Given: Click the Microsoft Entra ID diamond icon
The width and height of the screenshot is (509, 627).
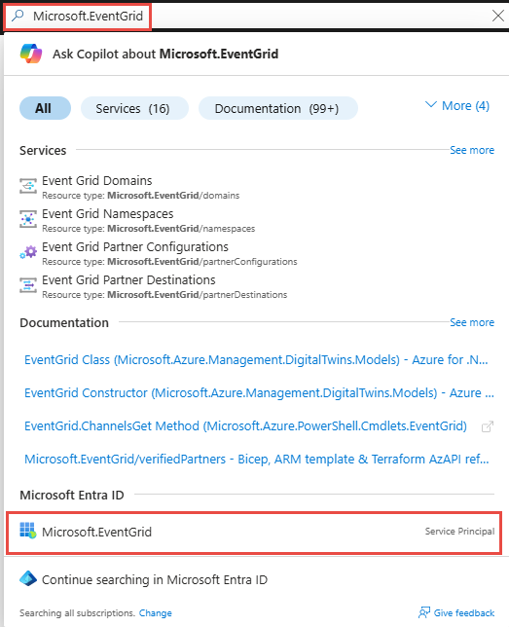Looking at the screenshot, I should 28,578.
